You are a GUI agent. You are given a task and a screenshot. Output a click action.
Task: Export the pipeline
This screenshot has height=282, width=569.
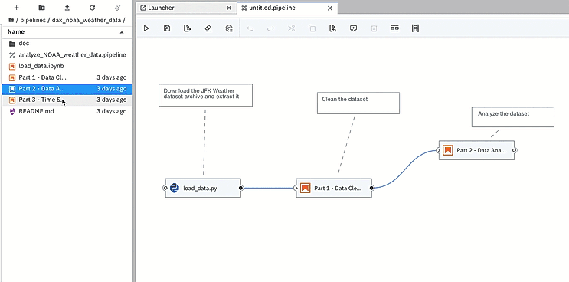[x=188, y=28]
